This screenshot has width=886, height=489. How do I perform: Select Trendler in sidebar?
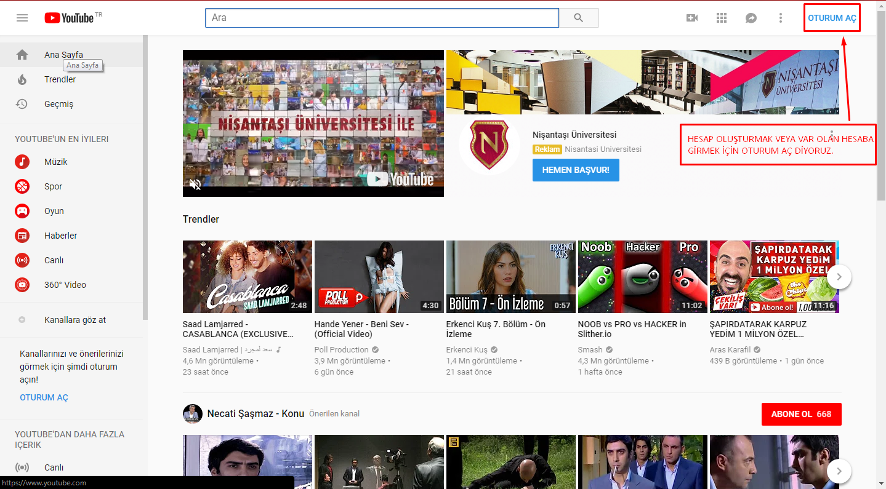point(71,79)
